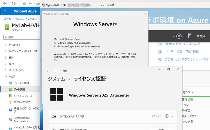Open BPA 結果 under Hyper-V tile
This screenshot has height=130, width=210.
188,122
